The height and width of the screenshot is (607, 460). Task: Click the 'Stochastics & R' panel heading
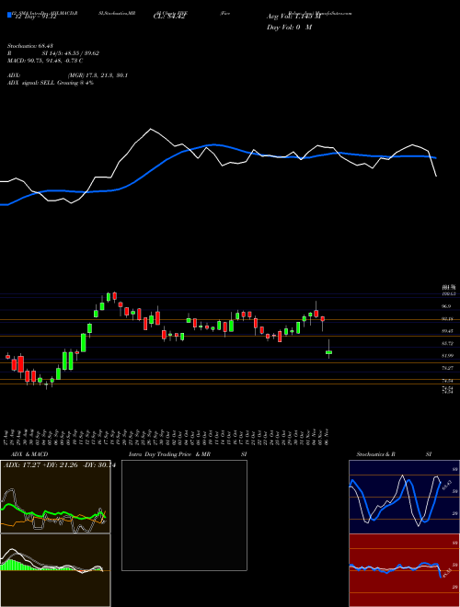pos(376,454)
